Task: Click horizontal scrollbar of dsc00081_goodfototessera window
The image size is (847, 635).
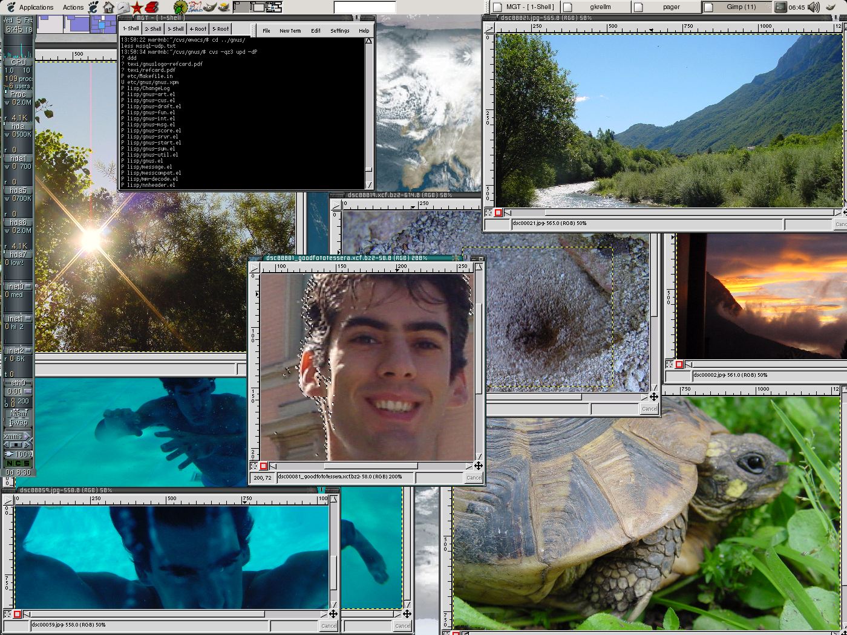Action: [371, 466]
